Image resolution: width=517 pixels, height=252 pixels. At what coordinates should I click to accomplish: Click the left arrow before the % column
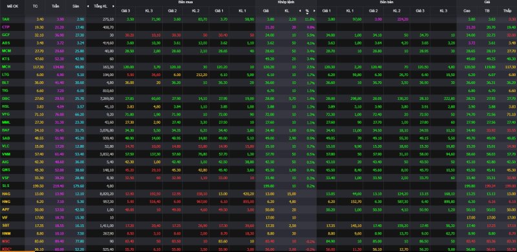(300, 11)
